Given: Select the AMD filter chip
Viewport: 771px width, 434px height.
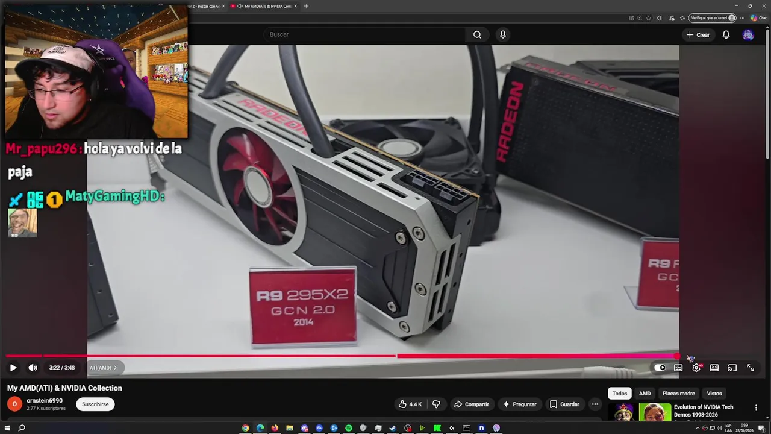Looking at the screenshot, I should [x=645, y=394].
